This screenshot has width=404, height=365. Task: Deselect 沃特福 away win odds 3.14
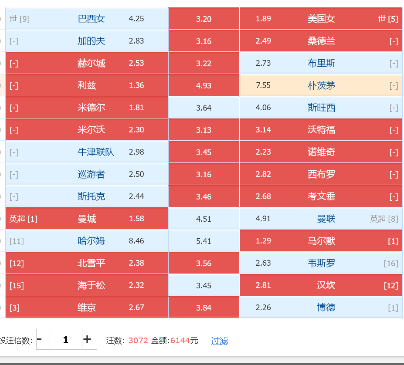[x=321, y=129]
